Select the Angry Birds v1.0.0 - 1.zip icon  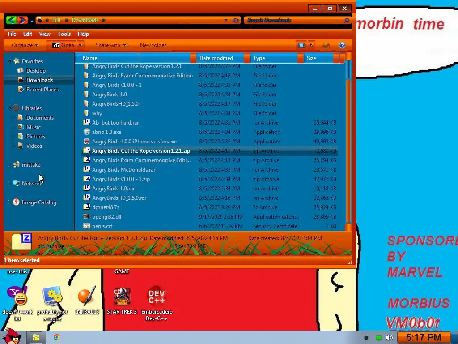click(x=86, y=179)
